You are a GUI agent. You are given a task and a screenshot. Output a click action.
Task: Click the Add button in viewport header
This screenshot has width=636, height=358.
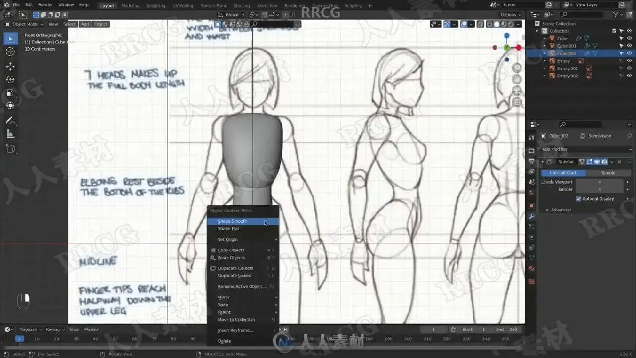coord(85,24)
